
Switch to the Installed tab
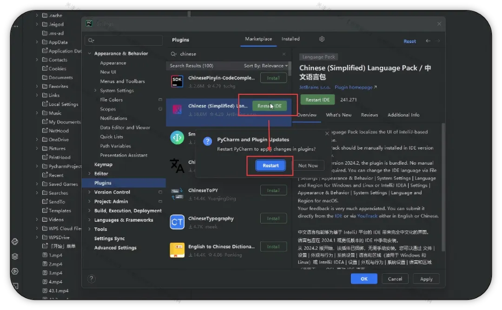click(x=291, y=39)
